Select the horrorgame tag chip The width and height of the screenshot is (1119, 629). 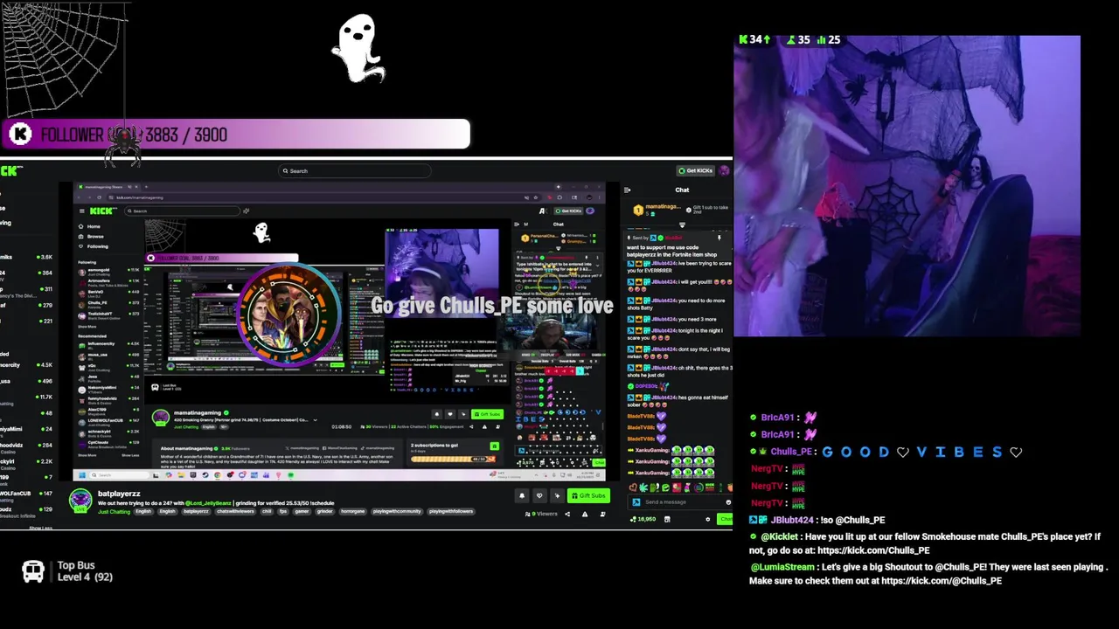pyautogui.click(x=352, y=512)
